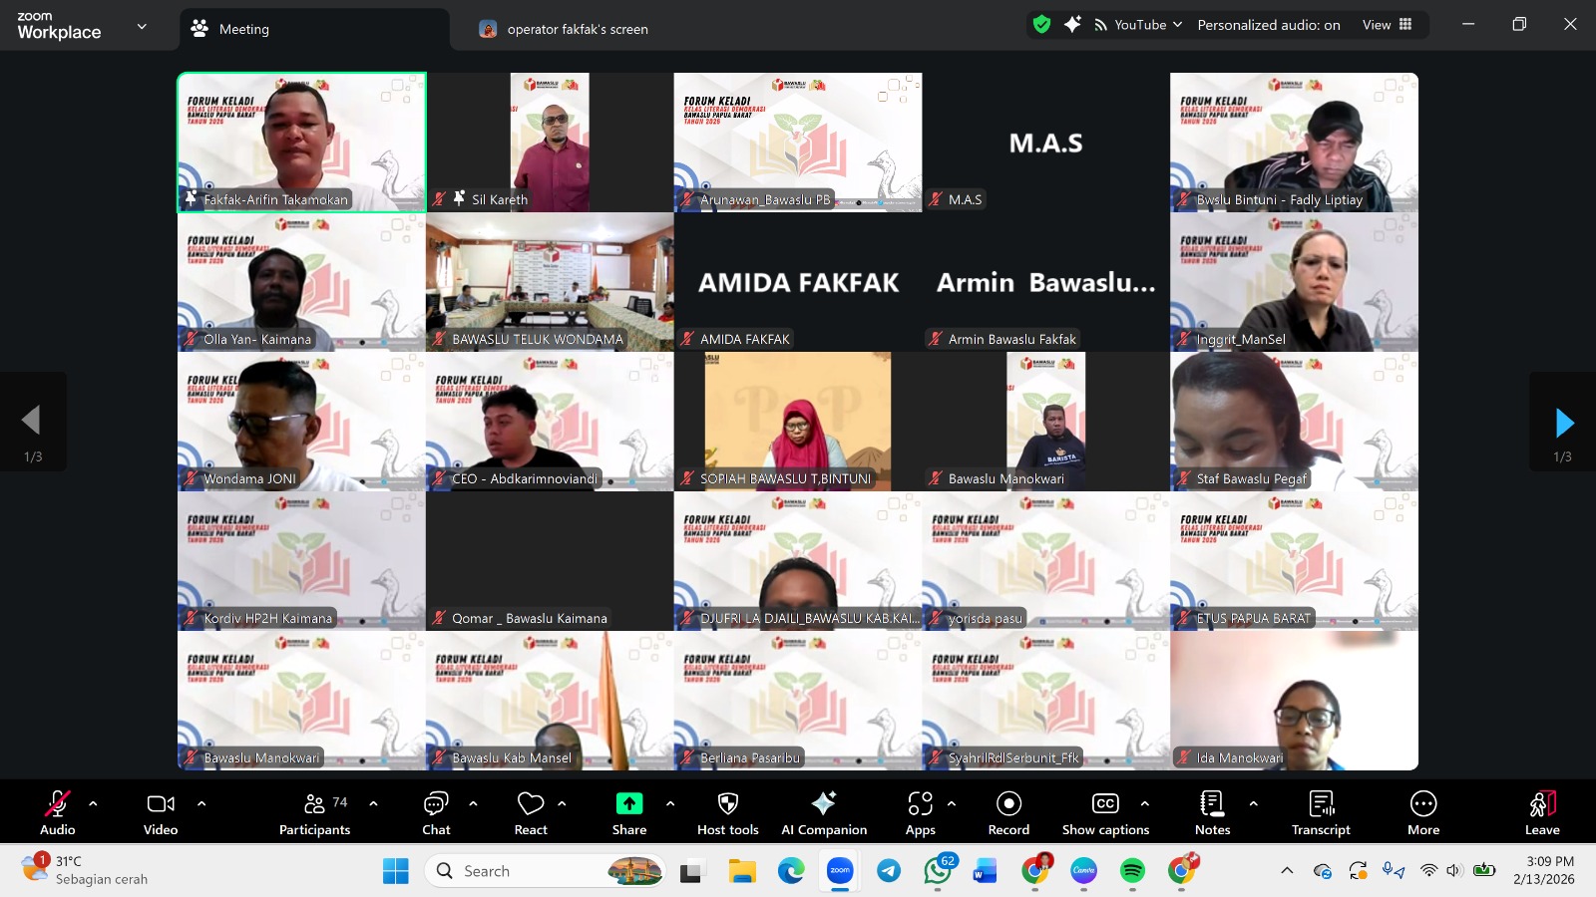
Task: Unmute microphone with Audio button
Action: 58,812
